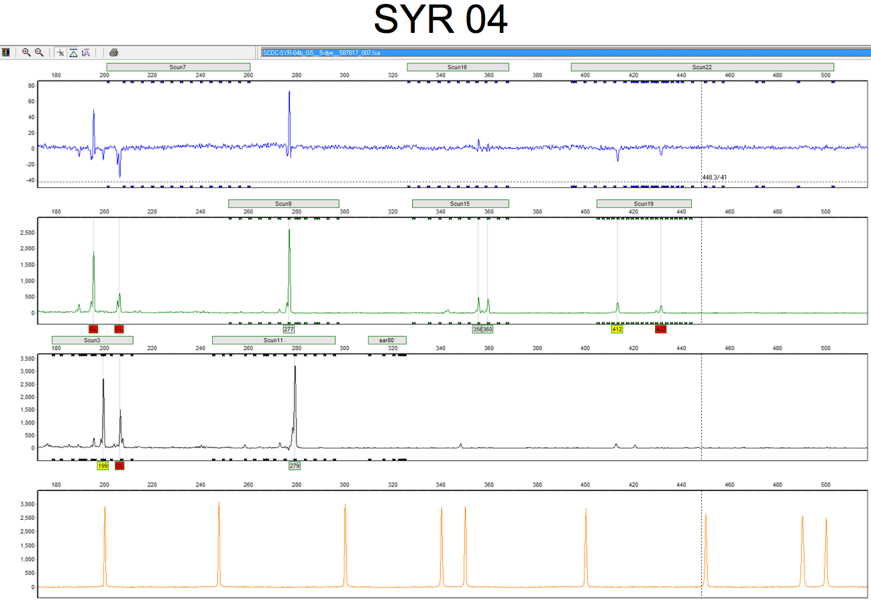Click the Scun11 marker bar

(273, 341)
